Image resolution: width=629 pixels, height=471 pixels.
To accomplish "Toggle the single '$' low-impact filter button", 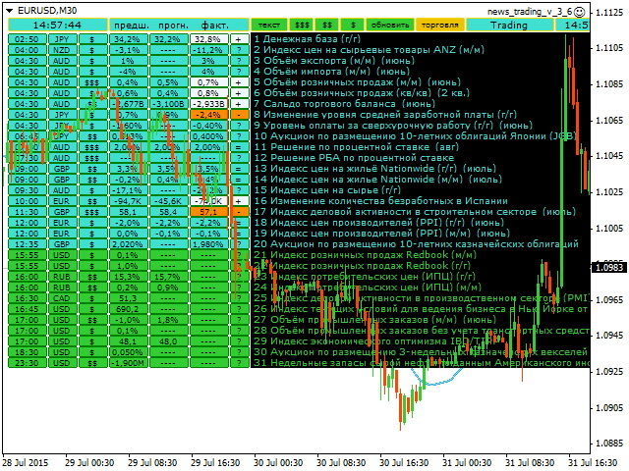I will (353, 25).
